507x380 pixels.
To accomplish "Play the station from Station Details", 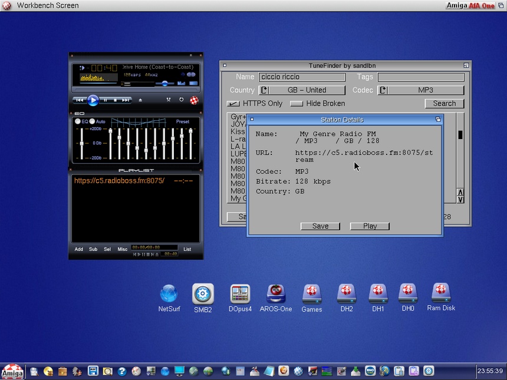I will (370, 226).
